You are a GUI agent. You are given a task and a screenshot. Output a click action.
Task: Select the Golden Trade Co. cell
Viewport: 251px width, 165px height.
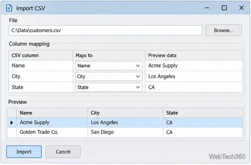52,132
